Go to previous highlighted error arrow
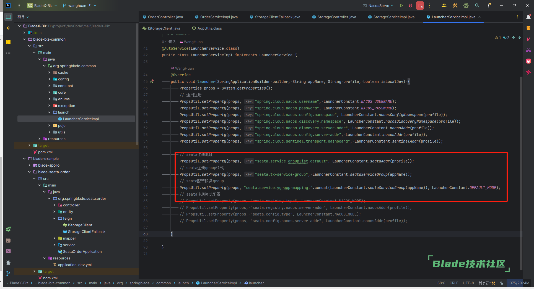The image size is (534, 289). pos(514,38)
